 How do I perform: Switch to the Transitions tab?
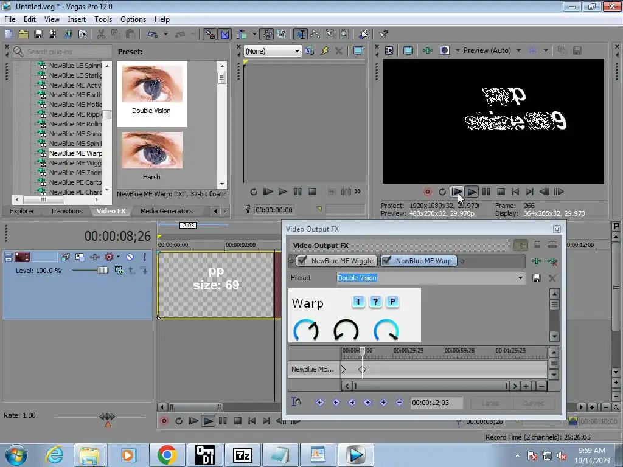66,211
